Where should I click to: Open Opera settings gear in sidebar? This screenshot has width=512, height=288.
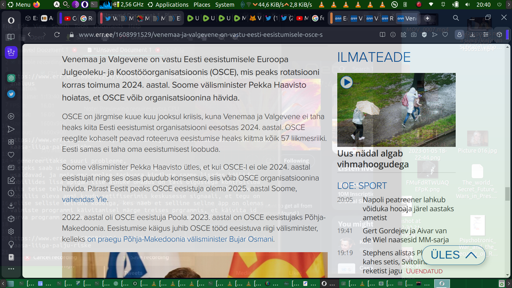pos(11,231)
